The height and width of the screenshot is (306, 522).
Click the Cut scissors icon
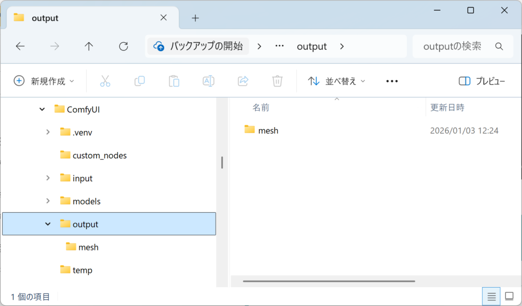[x=105, y=81]
